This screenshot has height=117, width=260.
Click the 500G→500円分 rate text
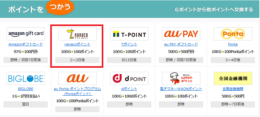(x=181, y=51)
